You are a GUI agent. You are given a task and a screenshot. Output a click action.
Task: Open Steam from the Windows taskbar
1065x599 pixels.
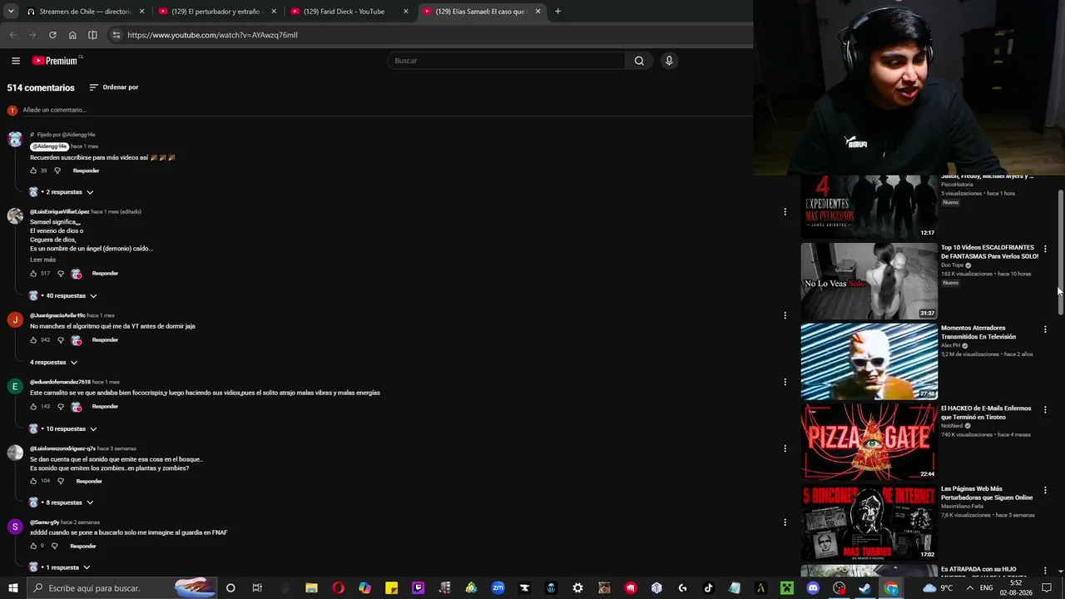pyautogui.click(x=865, y=588)
